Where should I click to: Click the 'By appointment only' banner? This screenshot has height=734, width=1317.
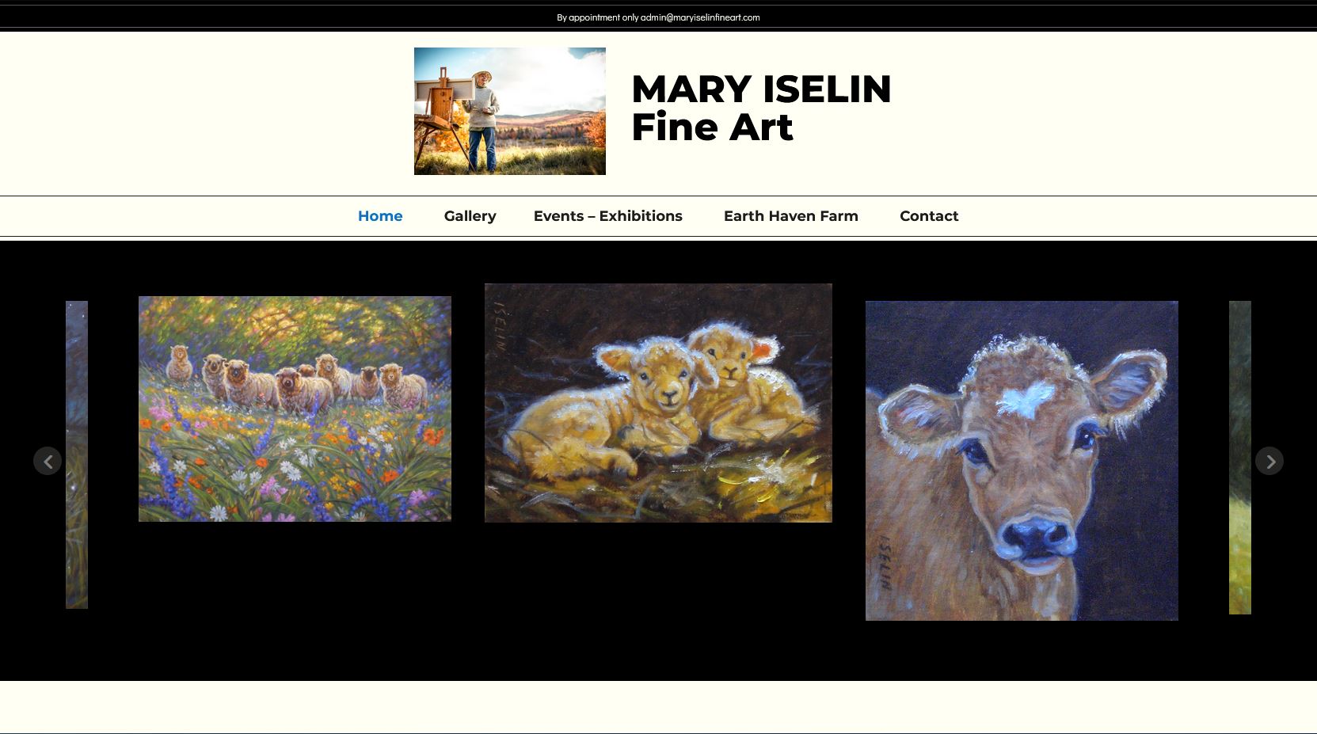tap(658, 17)
